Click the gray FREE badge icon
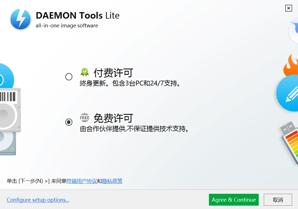298x209 pixels. (85, 117)
